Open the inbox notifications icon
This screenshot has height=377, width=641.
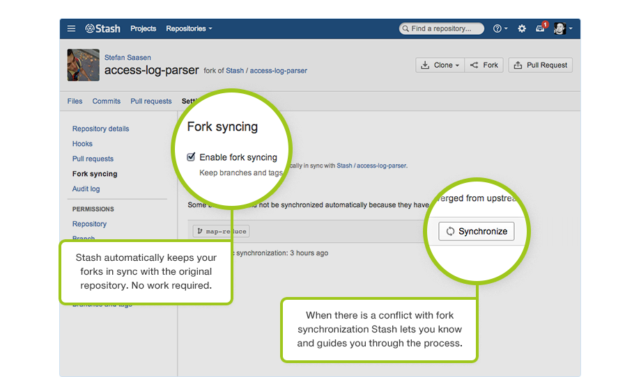(x=540, y=29)
